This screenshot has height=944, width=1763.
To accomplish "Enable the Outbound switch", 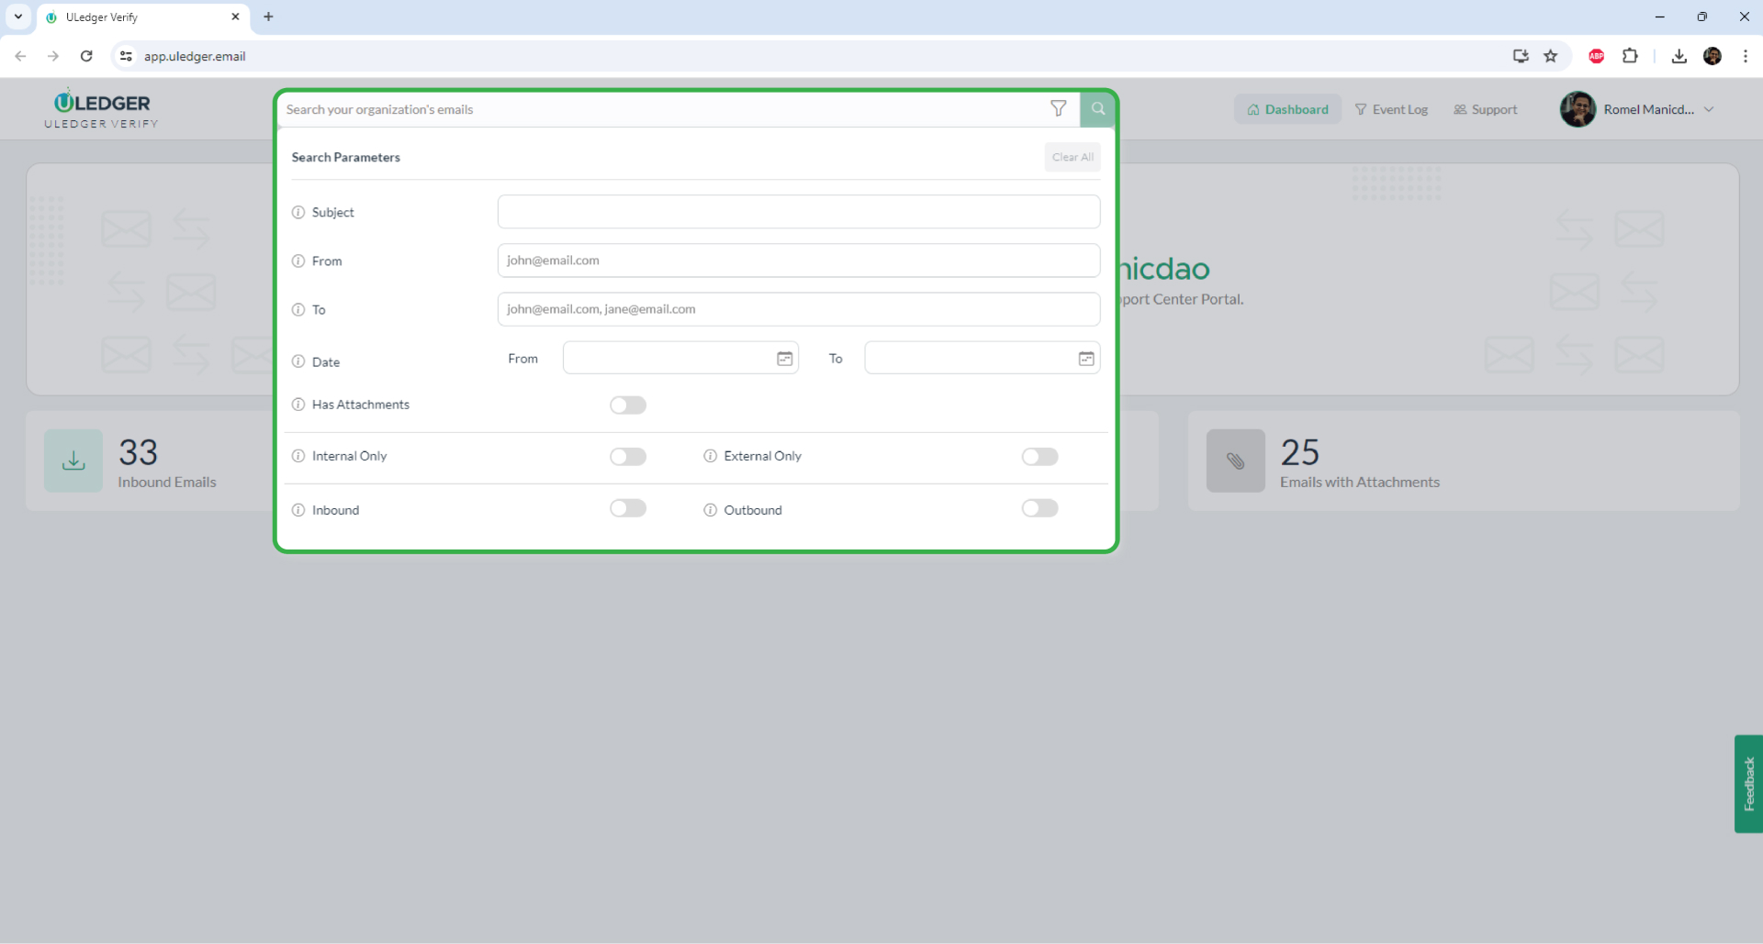I will pyautogui.click(x=1039, y=507).
